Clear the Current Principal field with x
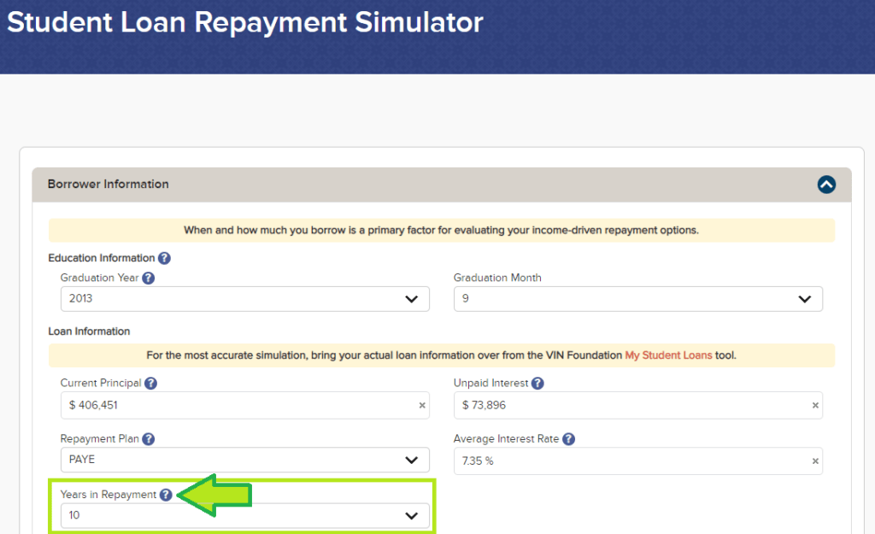 (x=422, y=406)
